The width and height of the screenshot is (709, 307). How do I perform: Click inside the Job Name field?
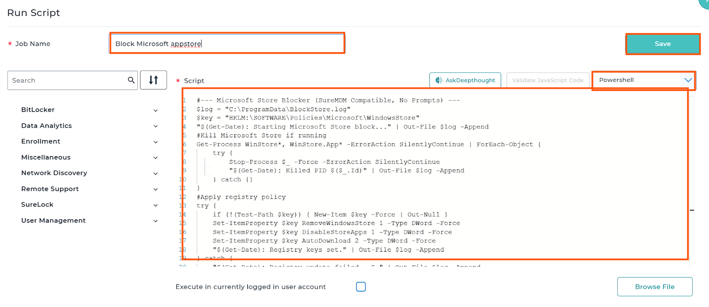(x=226, y=43)
